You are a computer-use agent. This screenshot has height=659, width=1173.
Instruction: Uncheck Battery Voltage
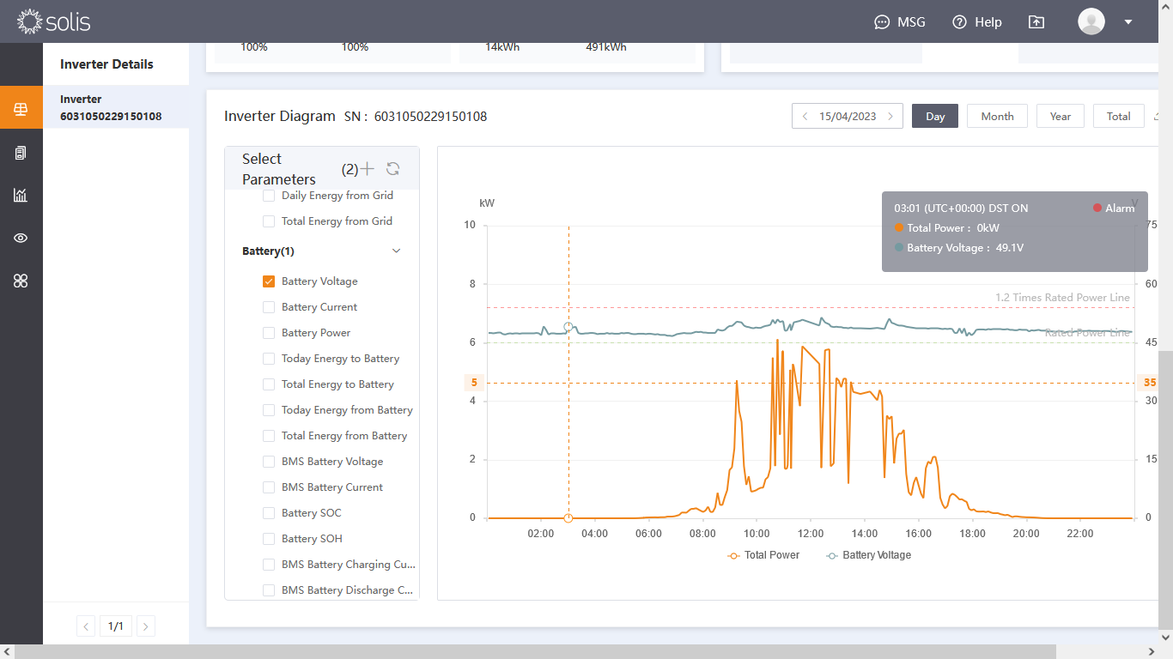[x=269, y=281]
